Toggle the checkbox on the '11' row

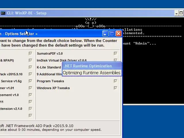30,102
